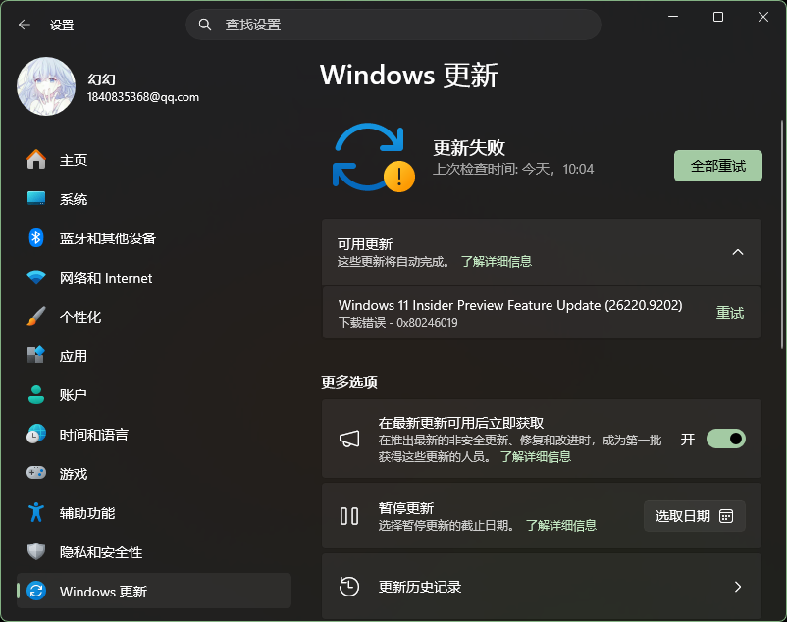
Task: Open 更新历史记录 via right chevron
Action: coord(738,587)
